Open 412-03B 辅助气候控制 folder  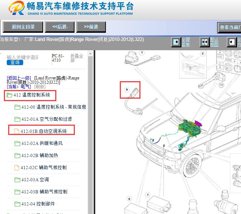click(x=44, y=192)
